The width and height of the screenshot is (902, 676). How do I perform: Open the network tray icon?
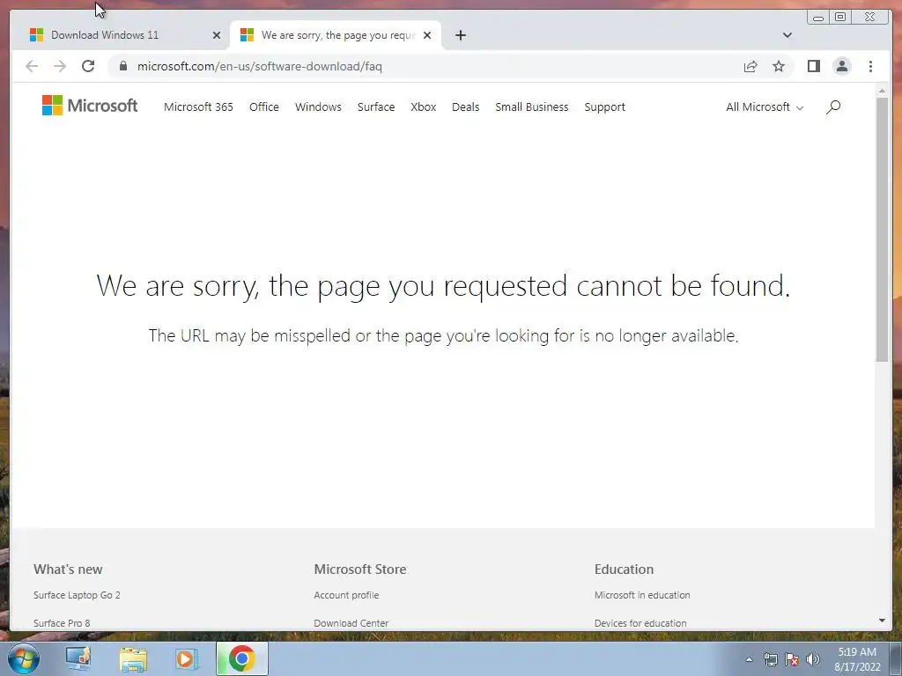[x=770, y=659]
